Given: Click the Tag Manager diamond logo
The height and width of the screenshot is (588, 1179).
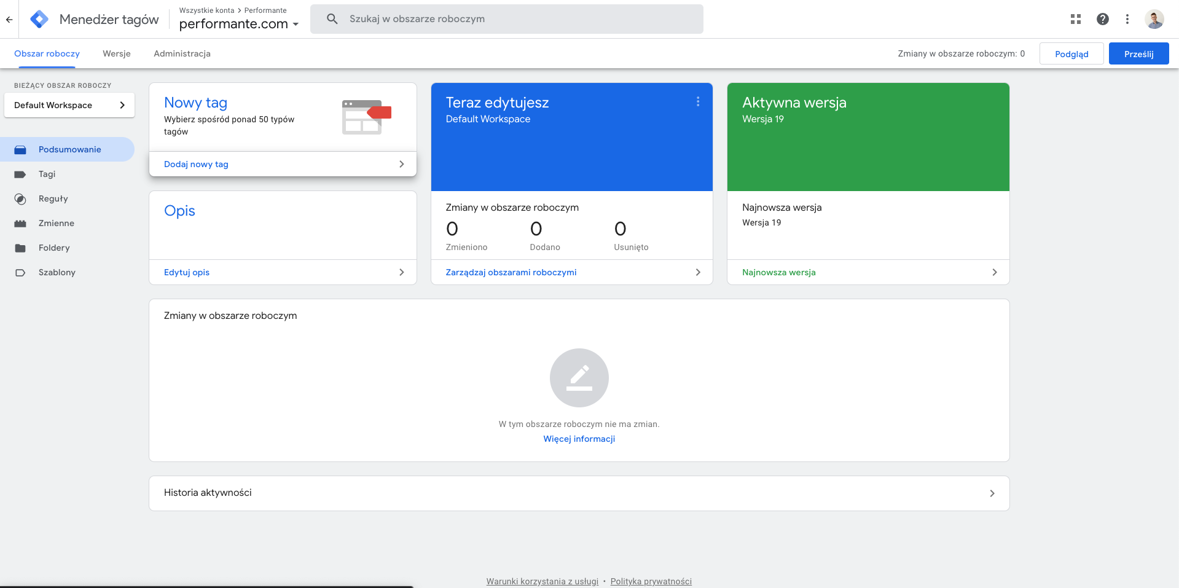Looking at the screenshot, I should [x=39, y=19].
